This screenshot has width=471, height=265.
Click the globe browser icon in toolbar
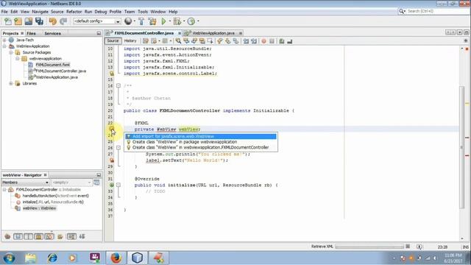pyautogui.click(x=128, y=21)
